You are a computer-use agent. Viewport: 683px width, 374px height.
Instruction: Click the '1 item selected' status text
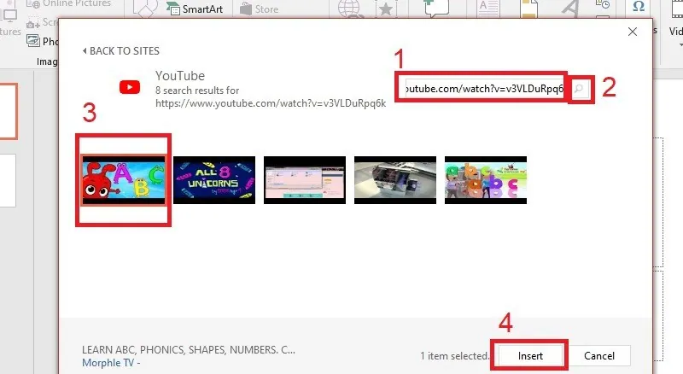pyautogui.click(x=455, y=356)
